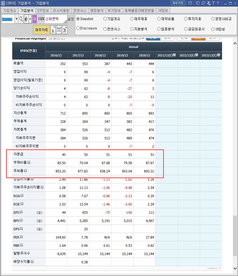Click the purple 증 margin badge
This screenshot has height=276, width=238.
pyautogui.click(x=34, y=19)
